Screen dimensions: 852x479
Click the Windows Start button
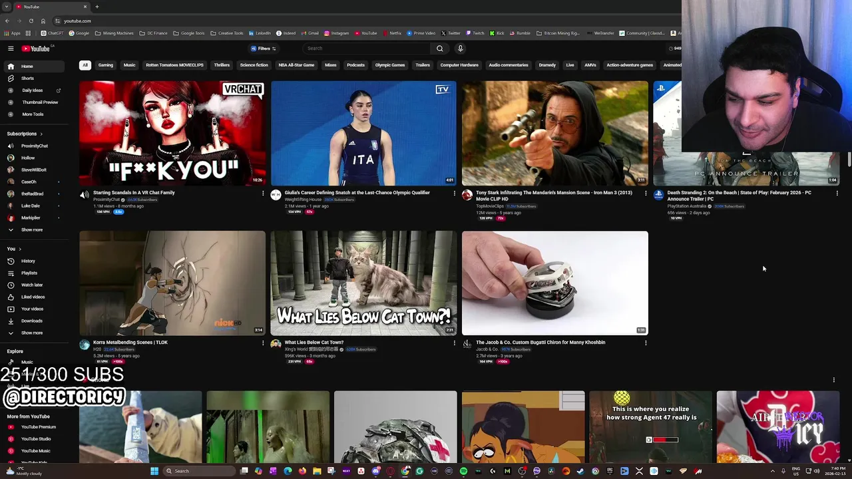pyautogui.click(x=154, y=471)
